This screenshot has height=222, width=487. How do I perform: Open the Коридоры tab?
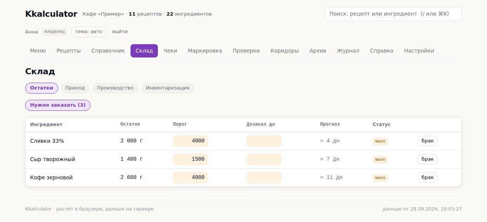click(285, 51)
